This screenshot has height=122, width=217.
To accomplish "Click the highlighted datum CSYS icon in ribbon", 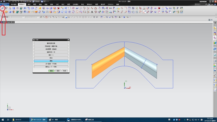I will (144, 12).
